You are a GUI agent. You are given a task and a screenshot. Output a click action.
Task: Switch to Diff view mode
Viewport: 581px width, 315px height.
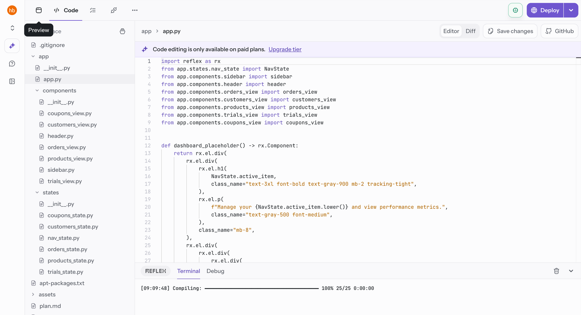tap(470, 31)
